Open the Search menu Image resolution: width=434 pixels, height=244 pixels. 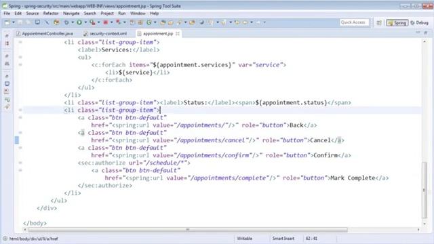[x=90, y=14]
